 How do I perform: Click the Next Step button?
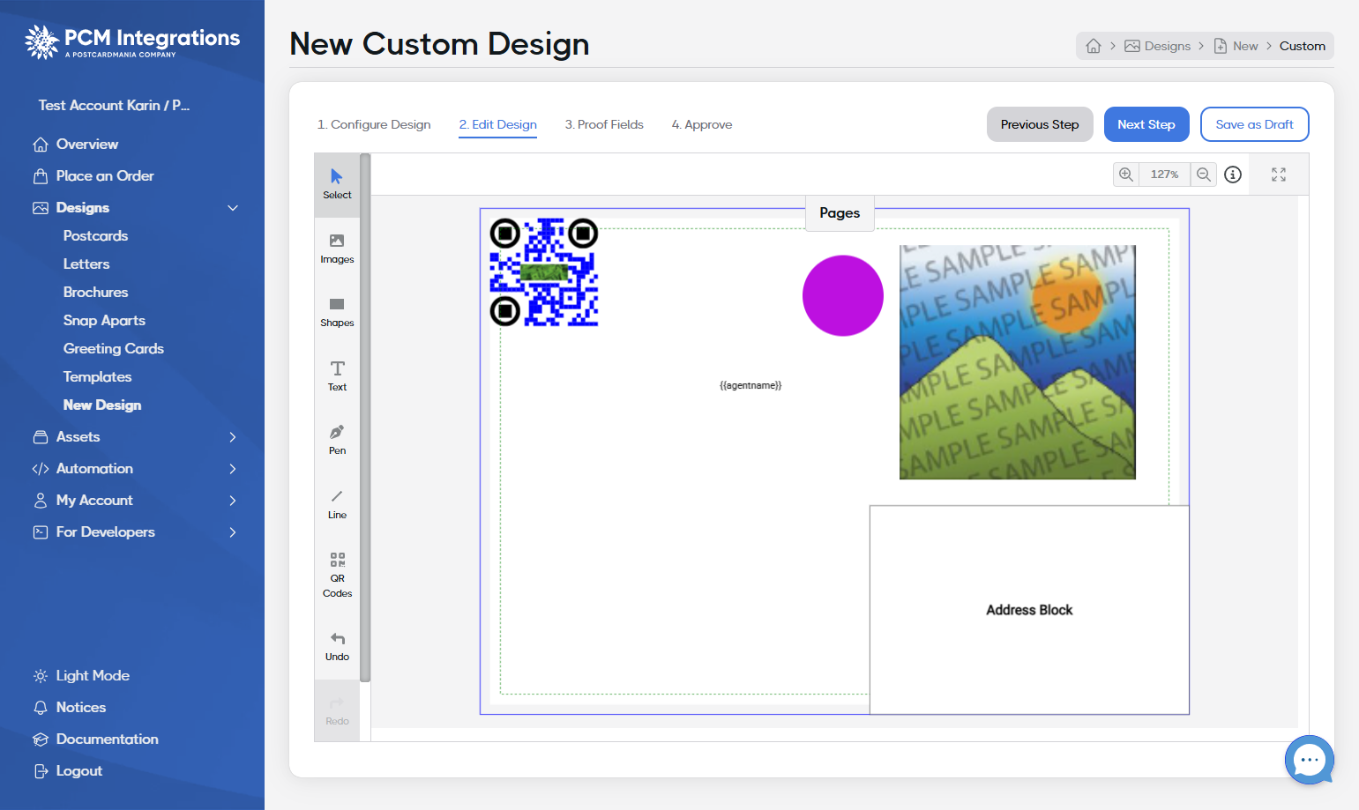1146,124
